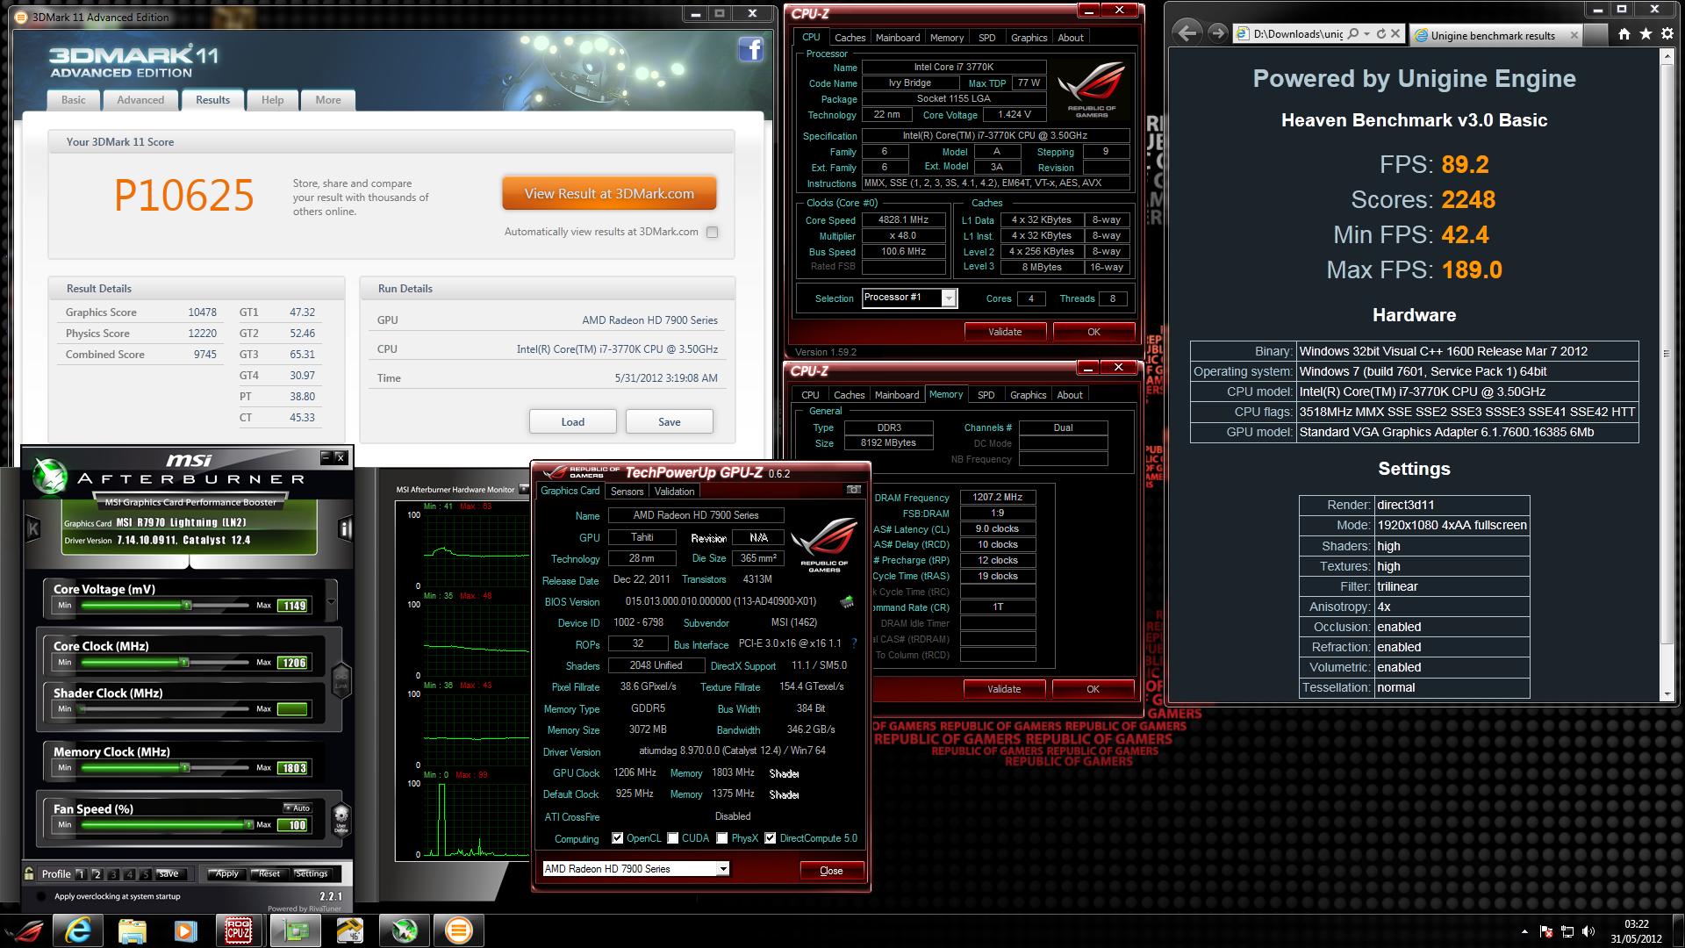Viewport: 1685px width, 948px height.
Task: Click View Result at 3DMark.com button
Action: point(609,194)
